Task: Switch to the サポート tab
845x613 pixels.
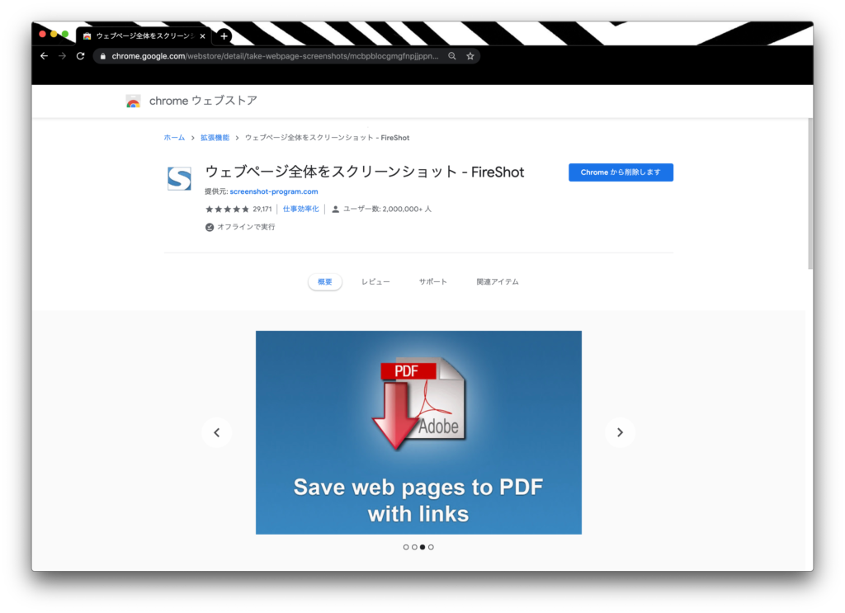Action: coord(433,281)
